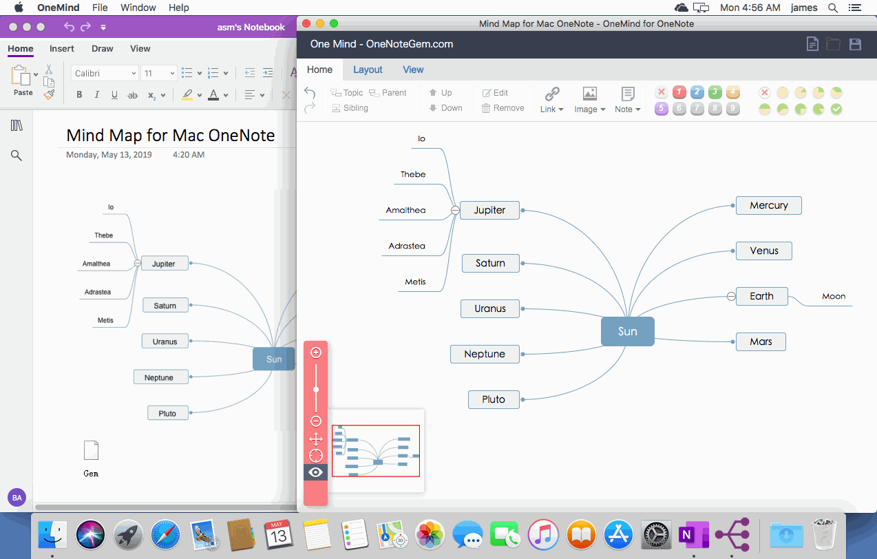The height and width of the screenshot is (559, 877).
Task: Click the Edit button in OneMind
Action: (x=495, y=93)
